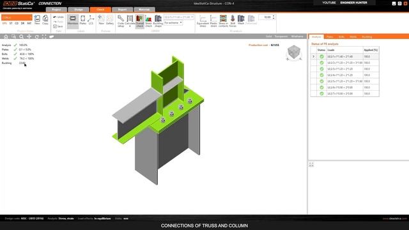Select the magnifier zoom tool

click(21, 37)
